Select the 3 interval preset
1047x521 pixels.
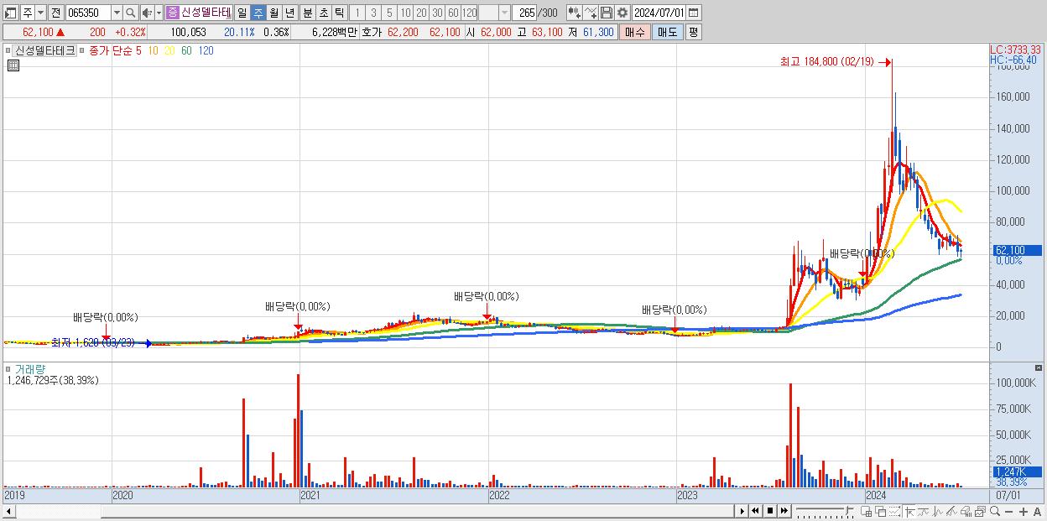(373, 13)
